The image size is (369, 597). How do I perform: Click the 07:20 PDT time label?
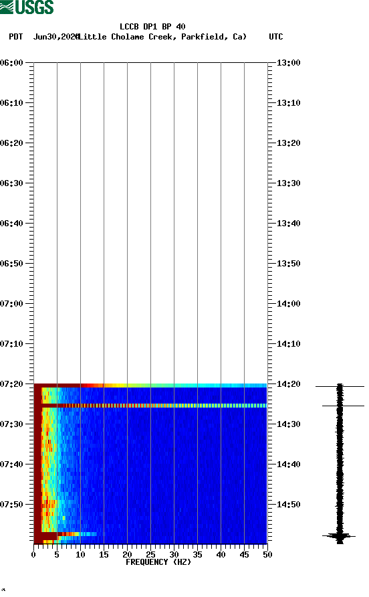pyautogui.click(x=12, y=384)
